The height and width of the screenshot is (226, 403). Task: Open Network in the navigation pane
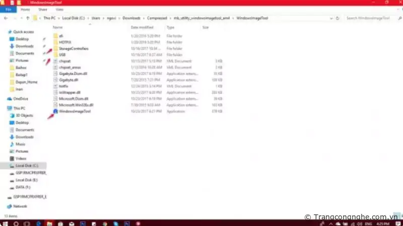point(20,206)
